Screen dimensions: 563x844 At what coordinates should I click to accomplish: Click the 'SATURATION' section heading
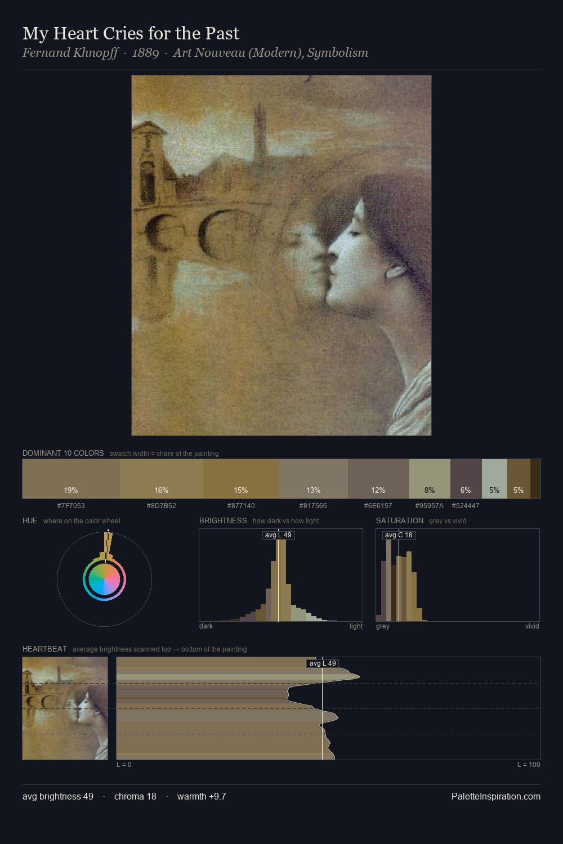[400, 520]
